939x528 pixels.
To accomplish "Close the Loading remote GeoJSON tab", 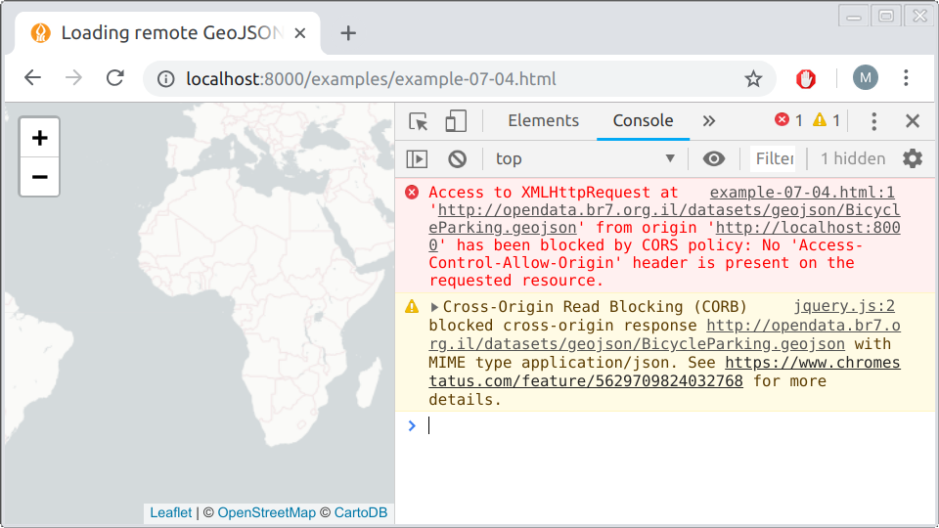I will [x=300, y=33].
